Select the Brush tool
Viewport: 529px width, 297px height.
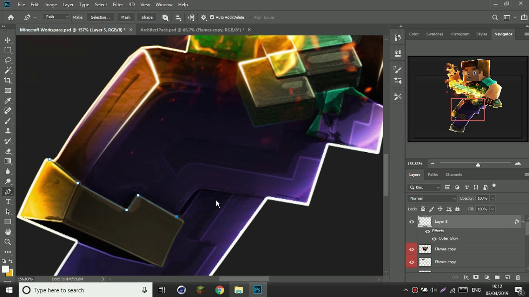point(8,121)
